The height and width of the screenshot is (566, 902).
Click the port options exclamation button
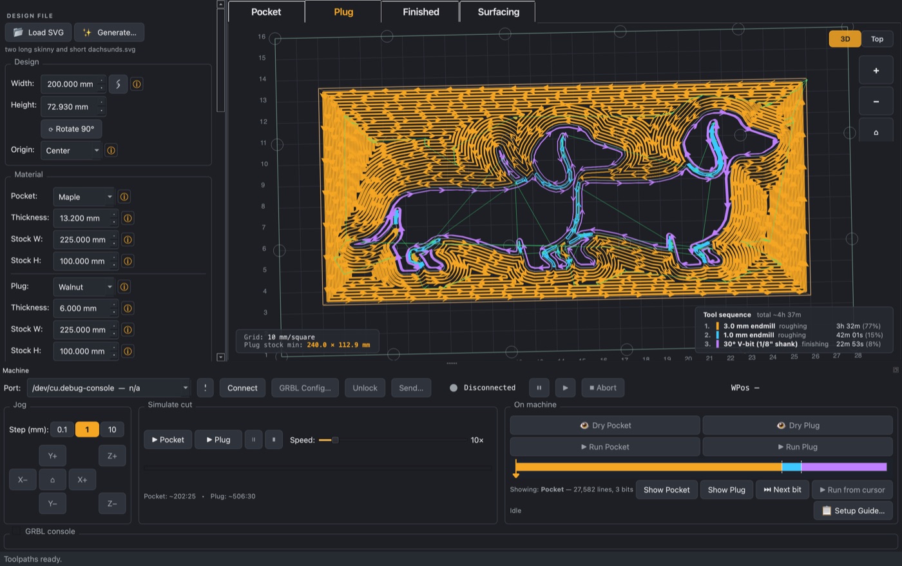pyautogui.click(x=205, y=387)
